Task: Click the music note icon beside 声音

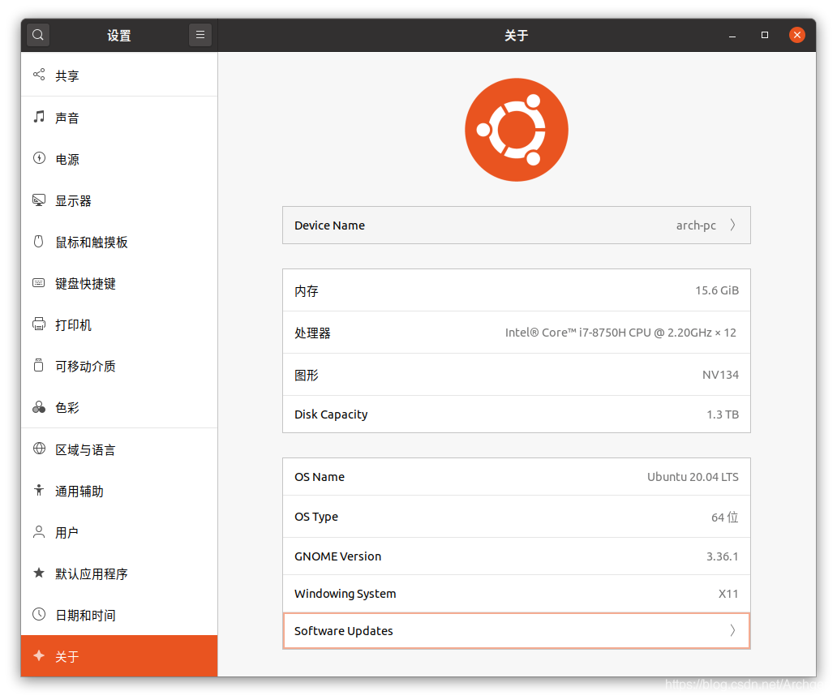Action: [39, 117]
